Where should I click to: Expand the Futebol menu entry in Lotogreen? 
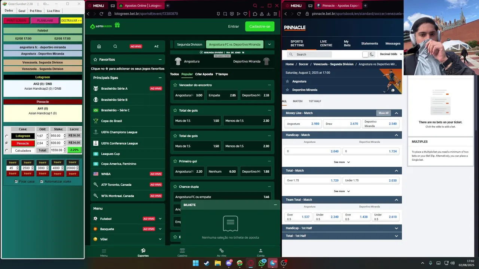[x=160, y=219]
